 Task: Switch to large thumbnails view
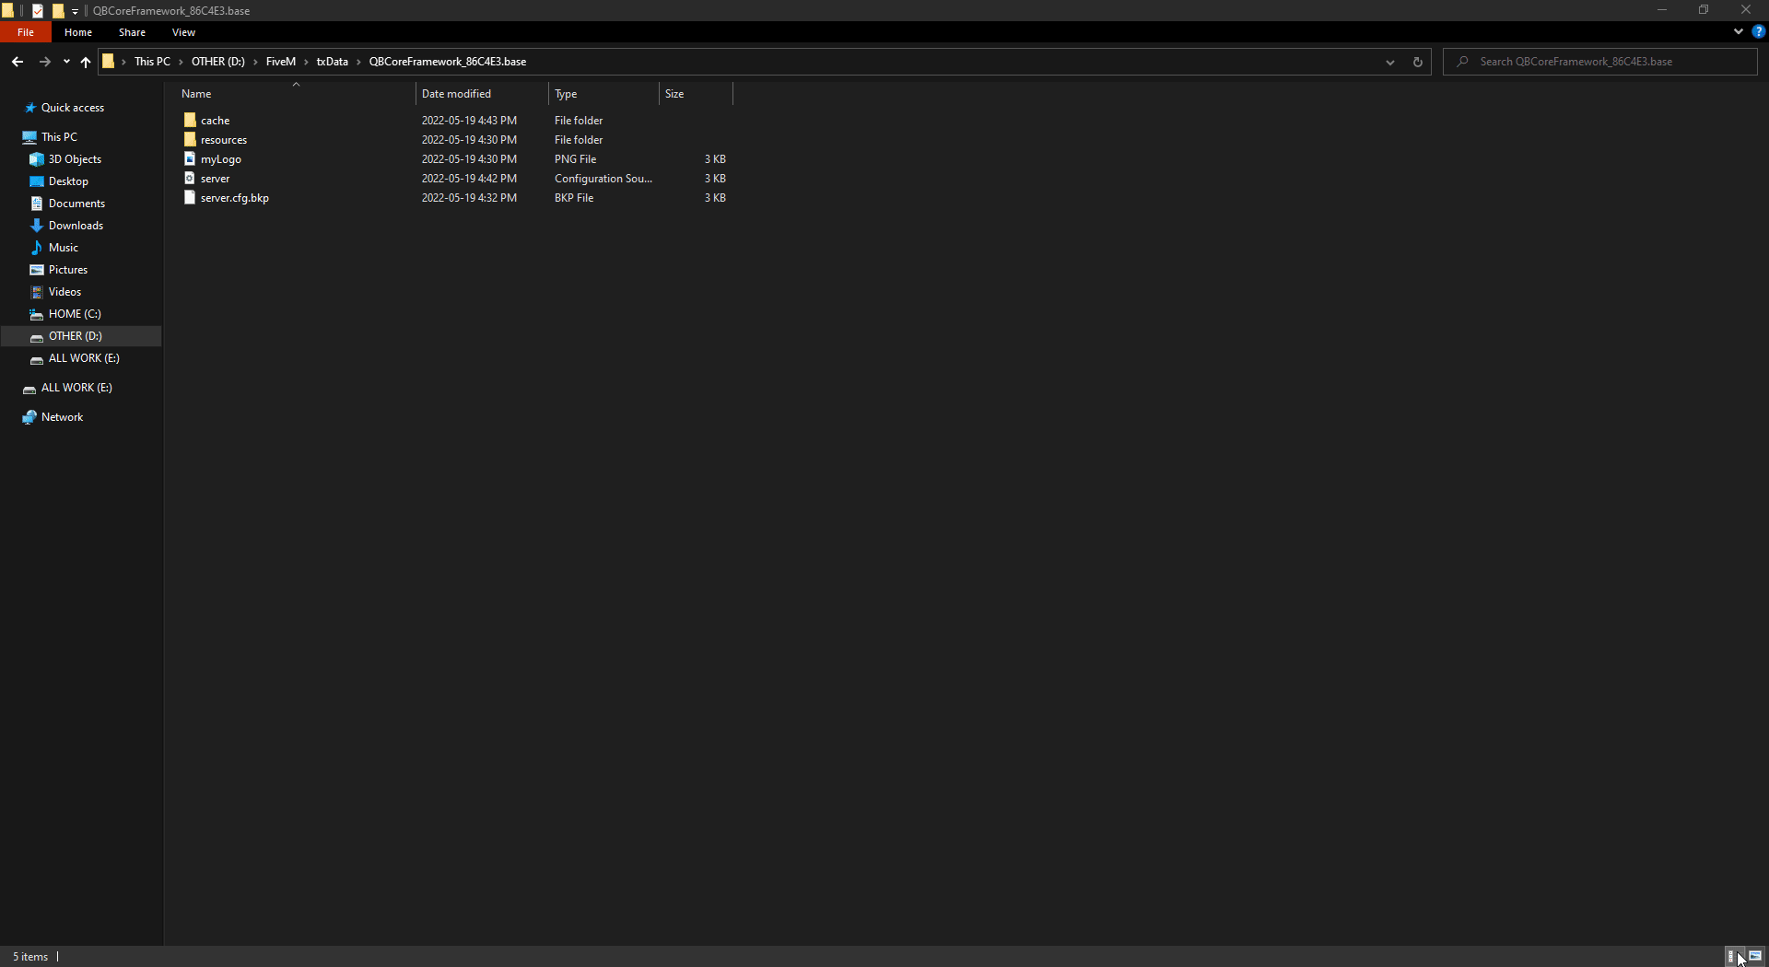click(x=1755, y=956)
